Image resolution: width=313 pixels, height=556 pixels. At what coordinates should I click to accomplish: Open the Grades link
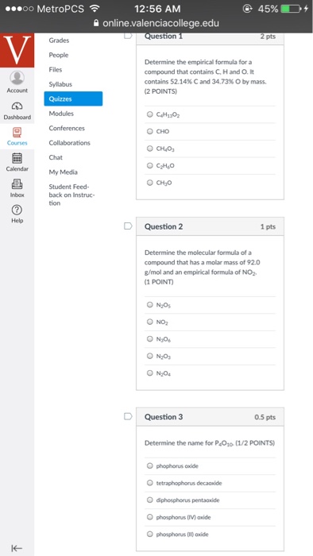point(60,41)
